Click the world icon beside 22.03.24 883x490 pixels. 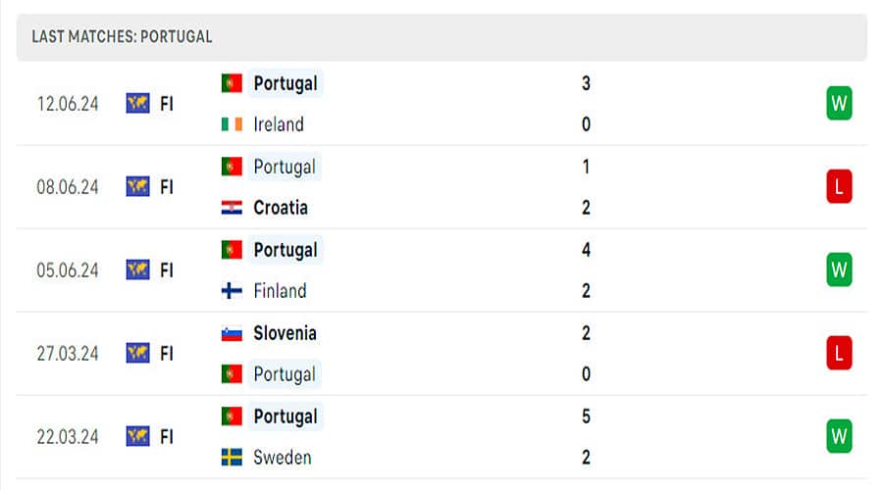click(137, 436)
